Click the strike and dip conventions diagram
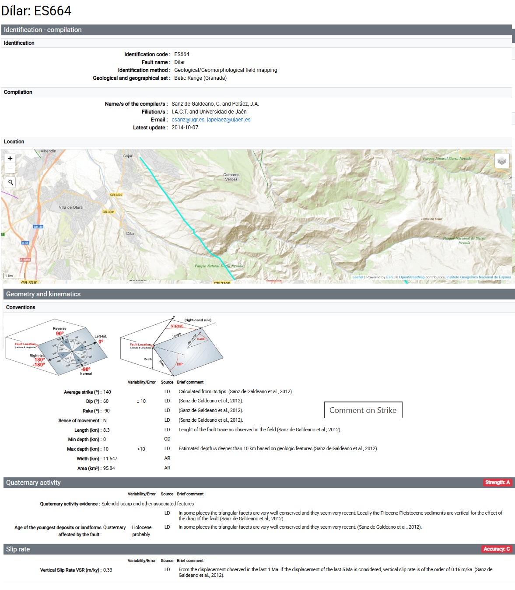Image resolution: width=515 pixels, height=590 pixels. (x=172, y=346)
